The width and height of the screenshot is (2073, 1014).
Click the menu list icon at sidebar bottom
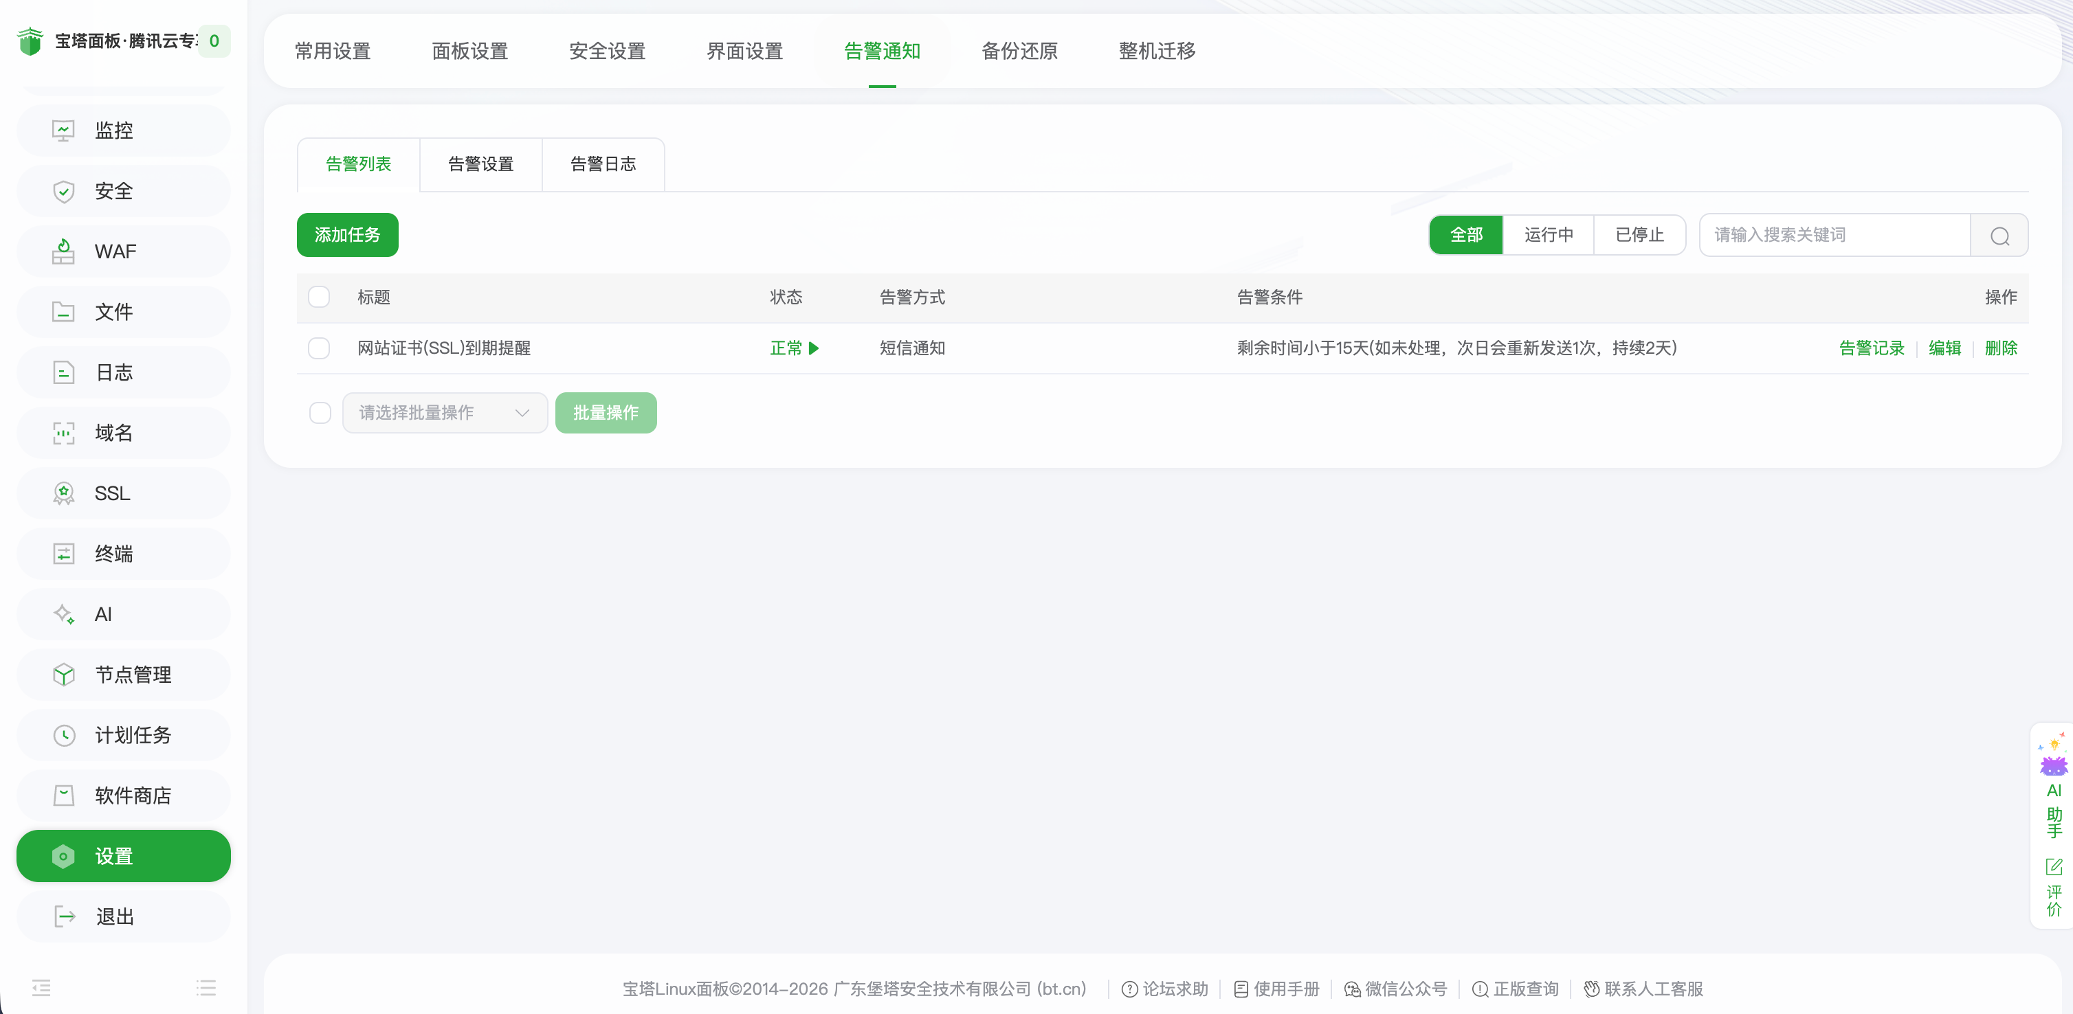pyautogui.click(x=206, y=987)
